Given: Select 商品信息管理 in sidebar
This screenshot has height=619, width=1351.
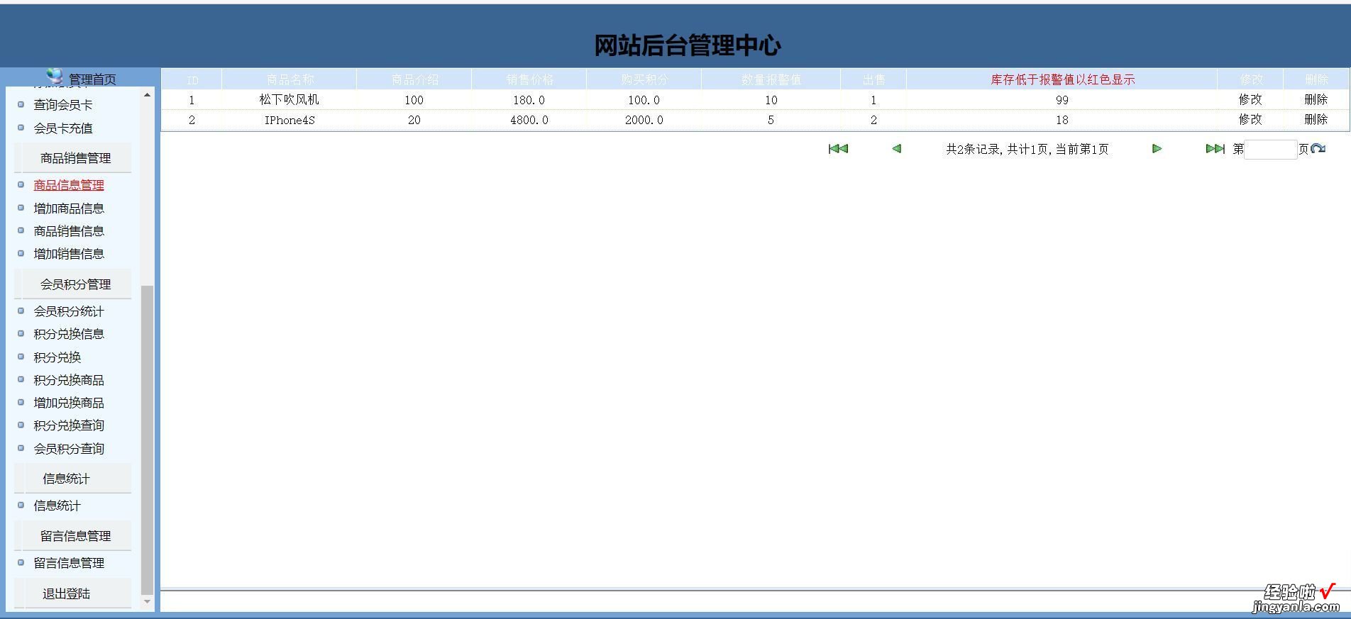Looking at the screenshot, I should point(69,185).
